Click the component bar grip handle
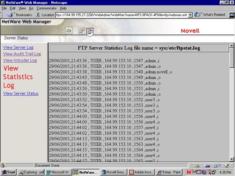Screen dimensions: 235x176 click(190, 165)
